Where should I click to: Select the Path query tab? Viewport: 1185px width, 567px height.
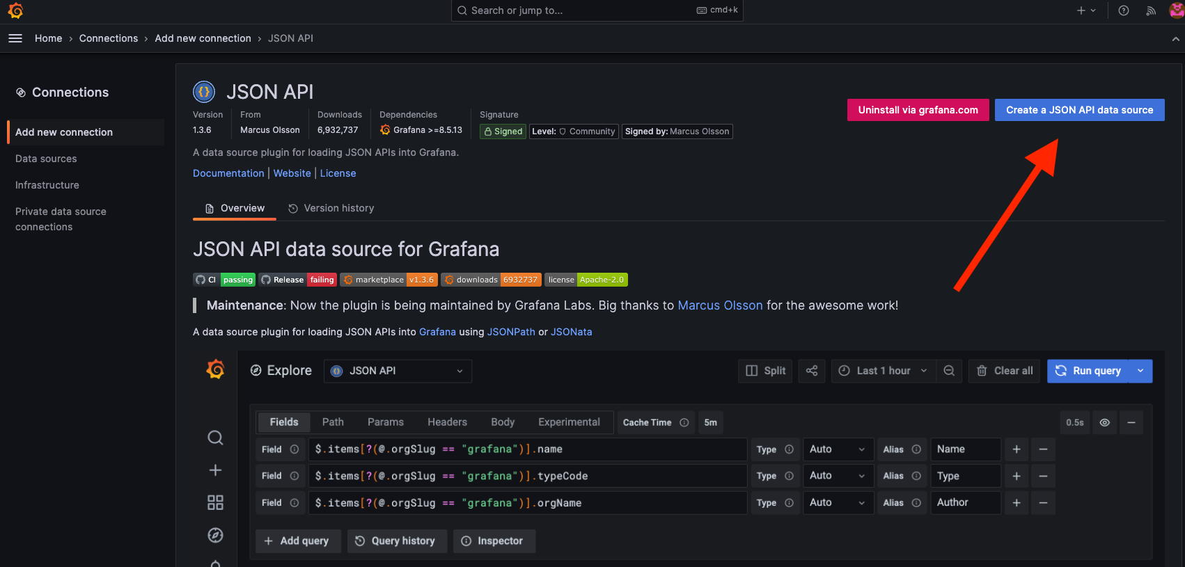click(333, 422)
